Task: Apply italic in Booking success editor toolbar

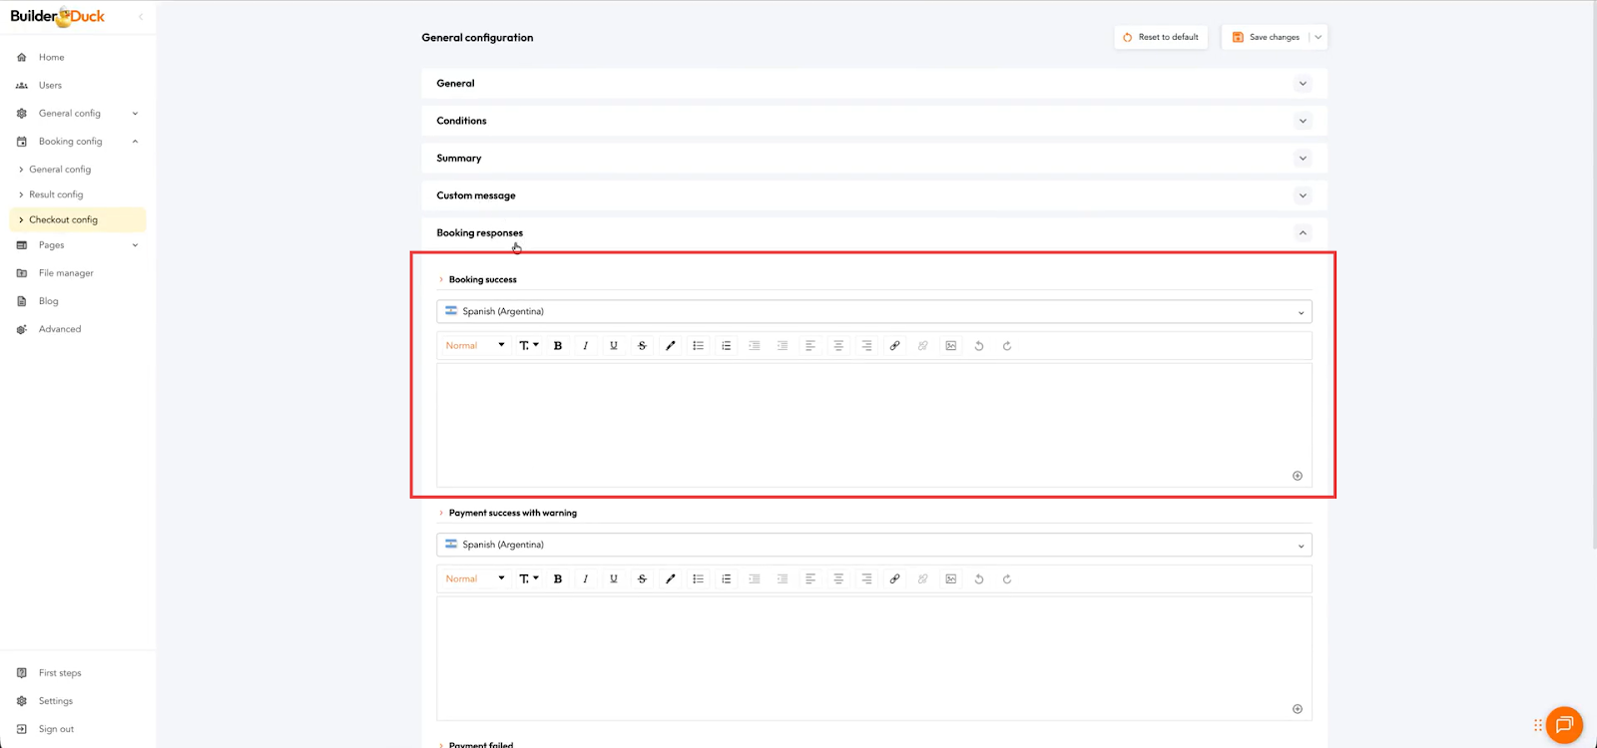Action: (586, 346)
